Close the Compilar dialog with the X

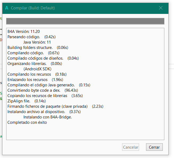pyautogui.click(x=161, y=8)
